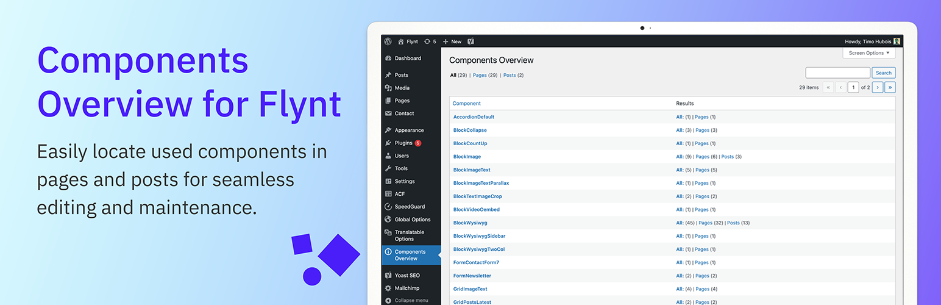941x305 pixels.
Task: Click the Components Overview info icon
Action: [x=388, y=252]
